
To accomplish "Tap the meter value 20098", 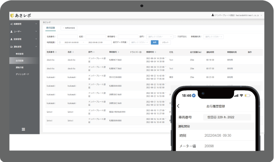I will (x=209, y=146).
